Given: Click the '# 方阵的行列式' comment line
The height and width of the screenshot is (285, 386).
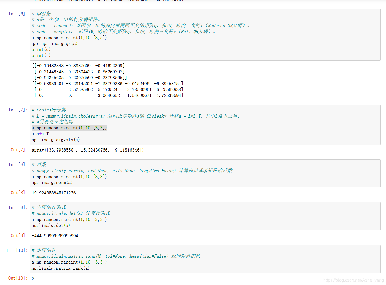Looking at the screenshot, I should [x=49, y=207].
